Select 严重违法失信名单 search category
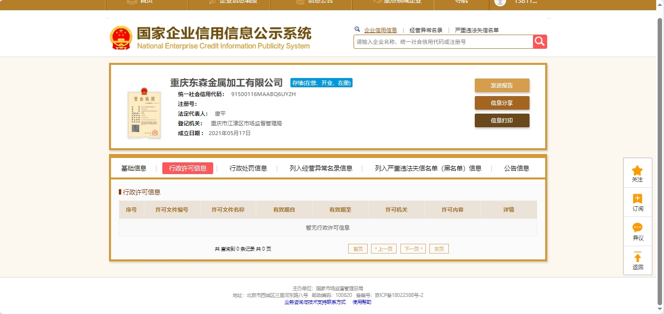This screenshot has height=314, width=664. [477, 30]
